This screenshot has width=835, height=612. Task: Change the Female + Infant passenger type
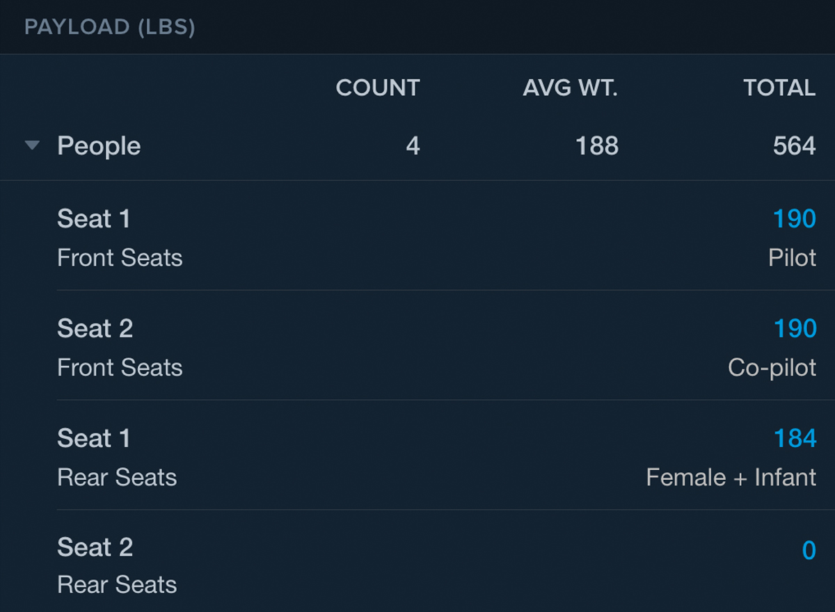731,478
